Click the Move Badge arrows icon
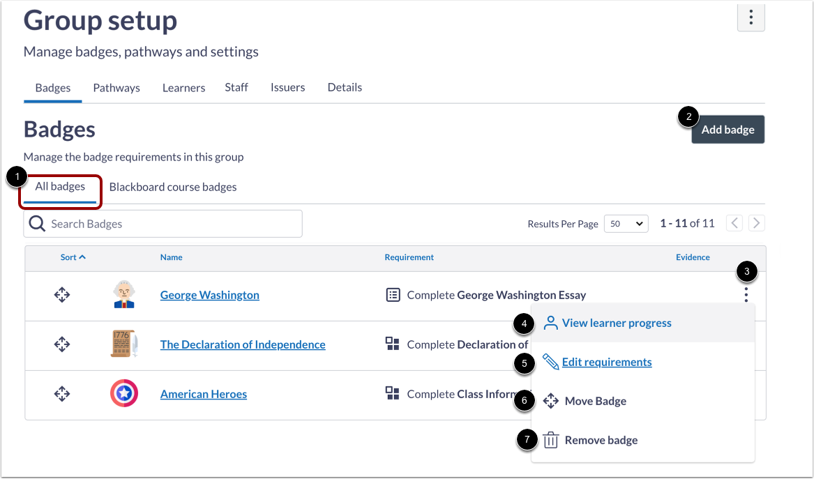The image size is (814, 479). click(550, 400)
